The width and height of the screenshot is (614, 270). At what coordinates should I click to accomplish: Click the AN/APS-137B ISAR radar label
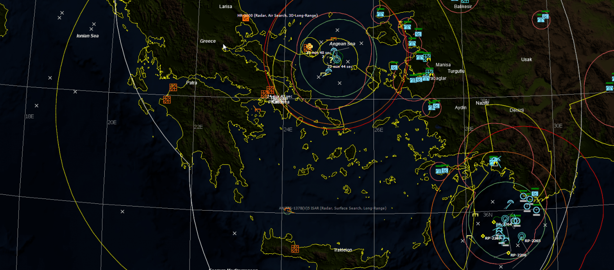pos(332,208)
